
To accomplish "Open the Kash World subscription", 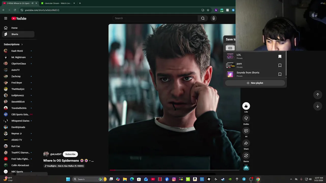I will (18, 51).
